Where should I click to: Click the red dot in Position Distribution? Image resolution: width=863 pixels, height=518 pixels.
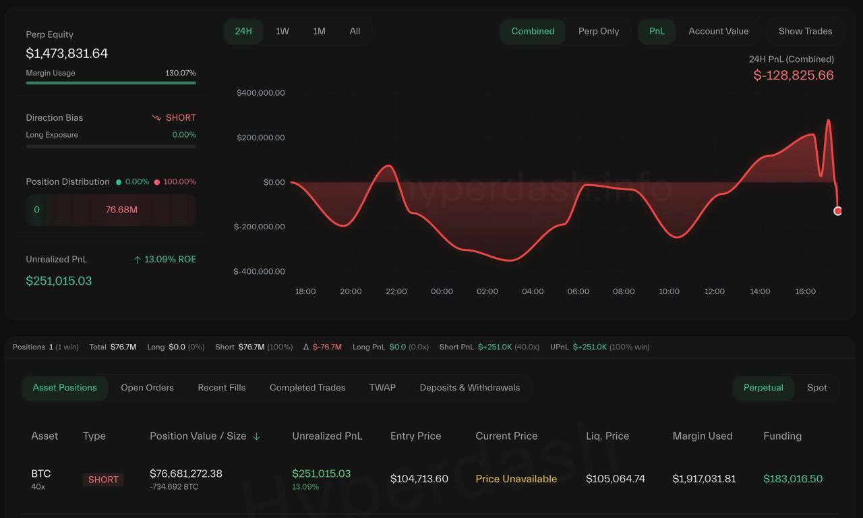[157, 182]
